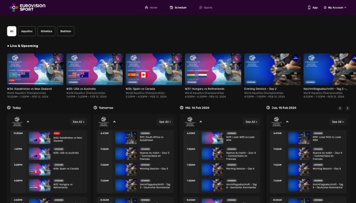Image resolution: width=356 pixels, height=203 pixels.
Task: Go to Home in top navigation
Action: pos(151,7)
